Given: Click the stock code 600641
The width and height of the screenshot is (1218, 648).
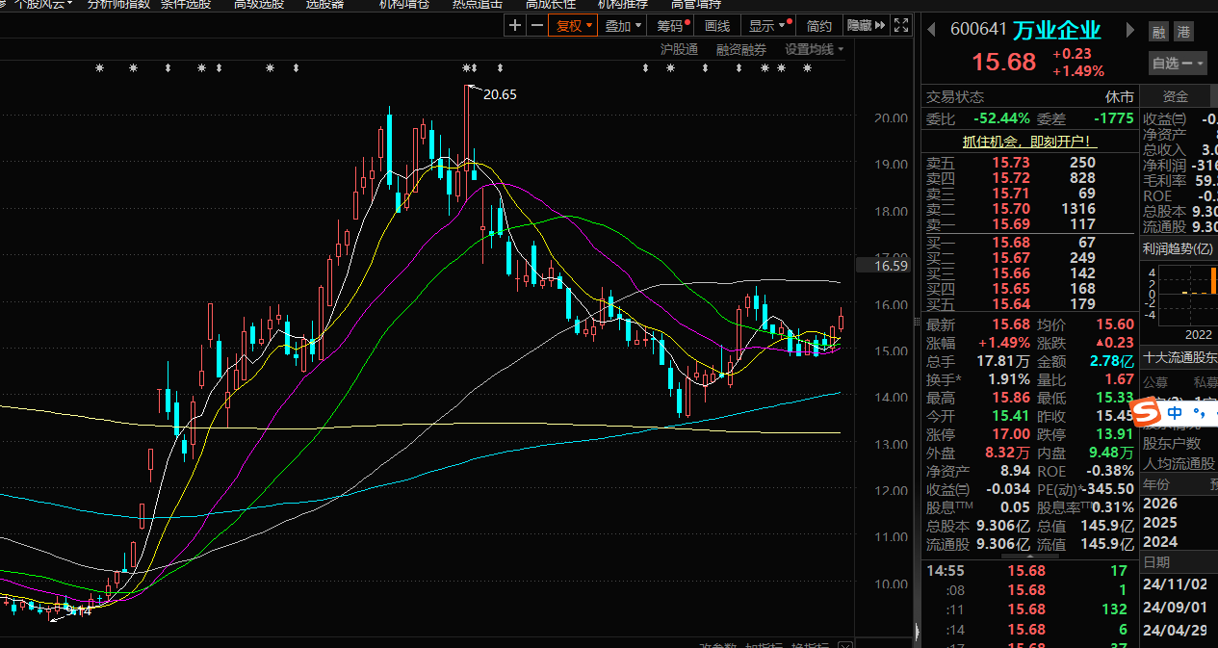Looking at the screenshot, I should pos(978,31).
